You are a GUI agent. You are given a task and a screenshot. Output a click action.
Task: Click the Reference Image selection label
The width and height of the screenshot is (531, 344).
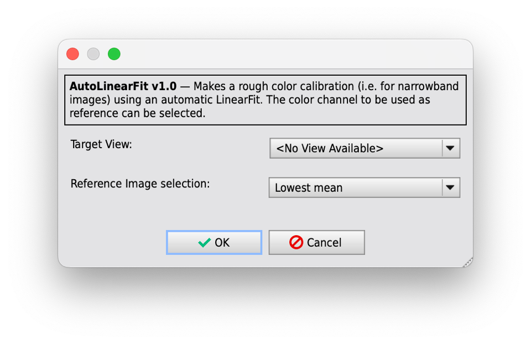point(140,184)
